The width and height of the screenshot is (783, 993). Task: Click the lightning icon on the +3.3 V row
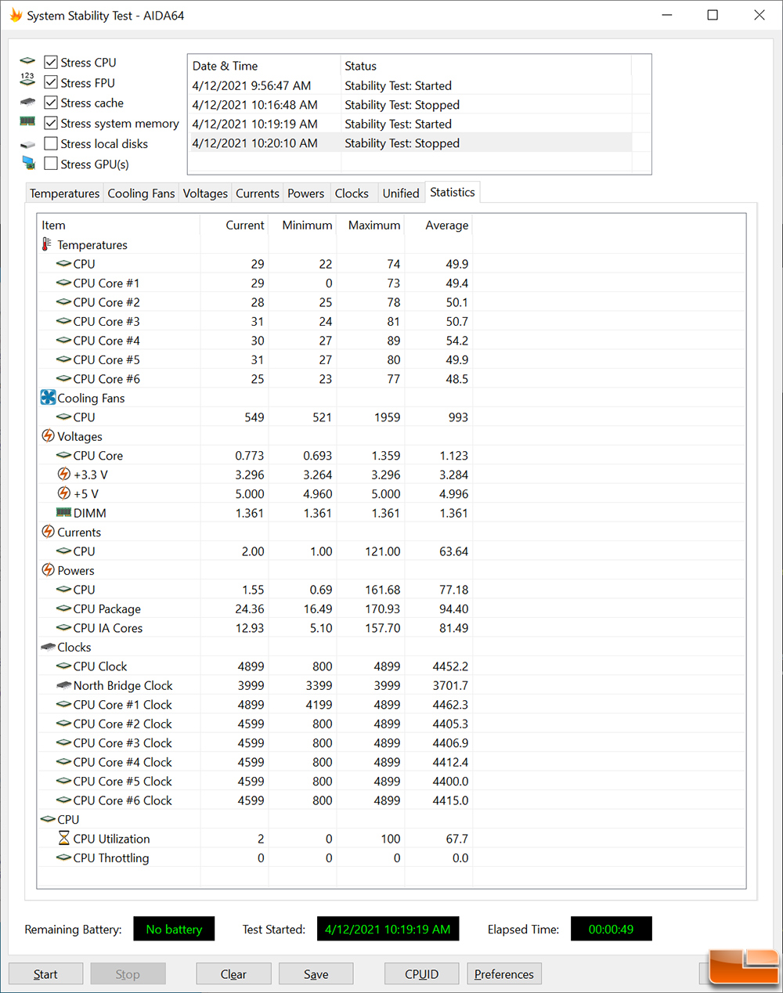tap(64, 474)
